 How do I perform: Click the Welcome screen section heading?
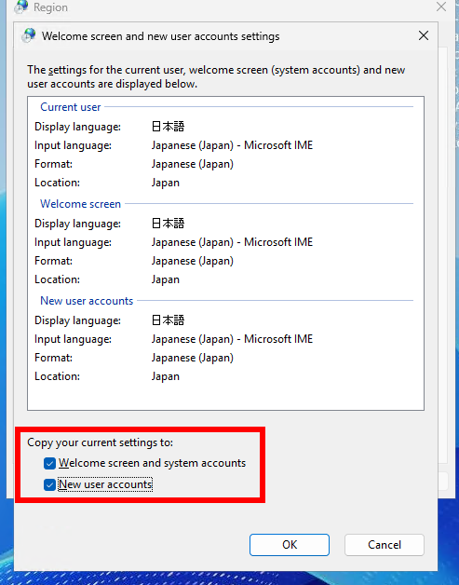click(81, 204)
